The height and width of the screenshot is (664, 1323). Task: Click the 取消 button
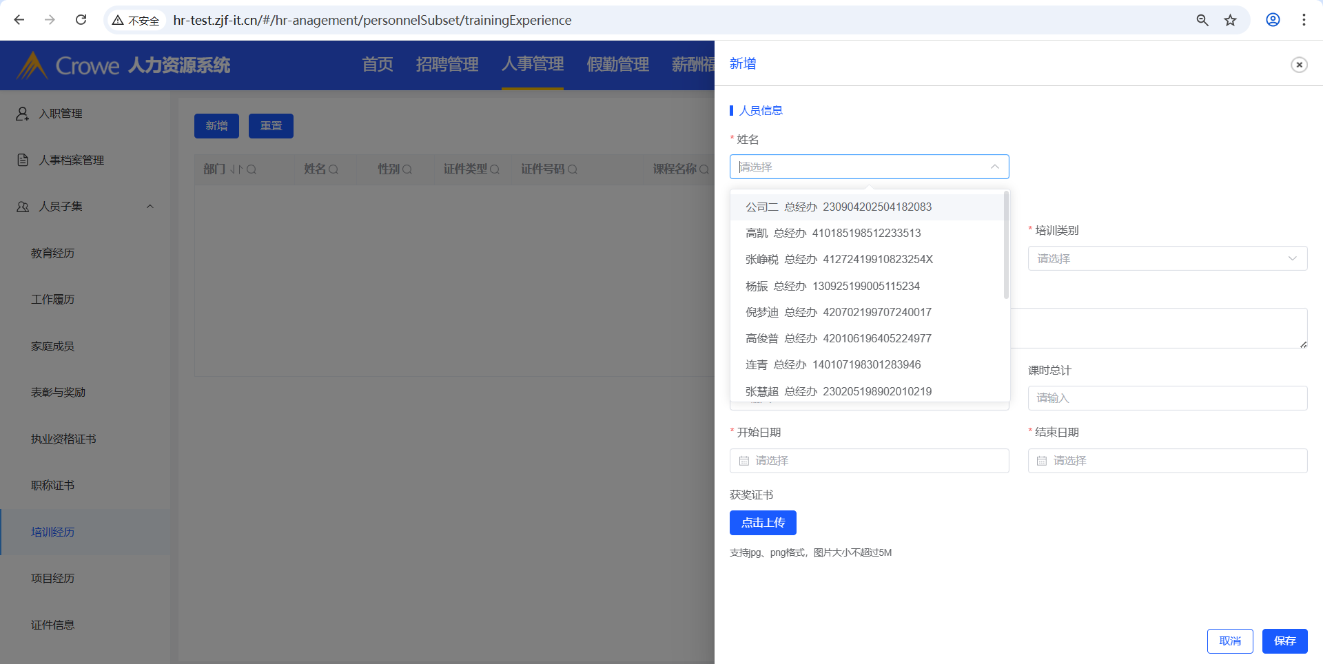point(1230,641)
